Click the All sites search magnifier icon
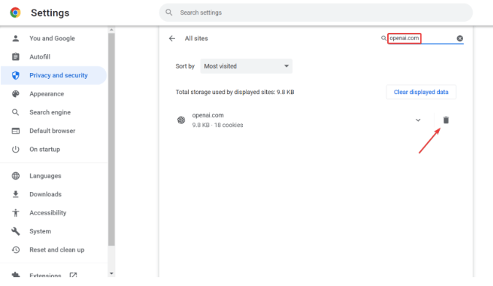Image resolution: width=493 pixels, height=286 pixels. click(384, 39)
